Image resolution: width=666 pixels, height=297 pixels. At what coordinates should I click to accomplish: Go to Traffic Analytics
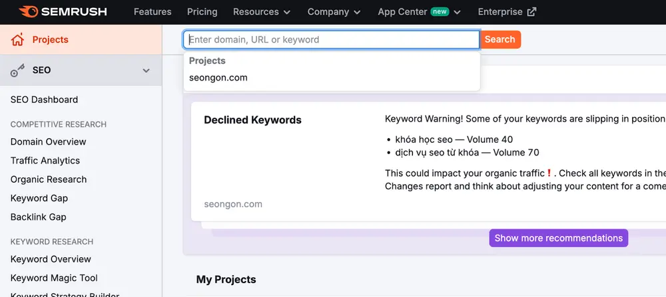tap(45, 161)
